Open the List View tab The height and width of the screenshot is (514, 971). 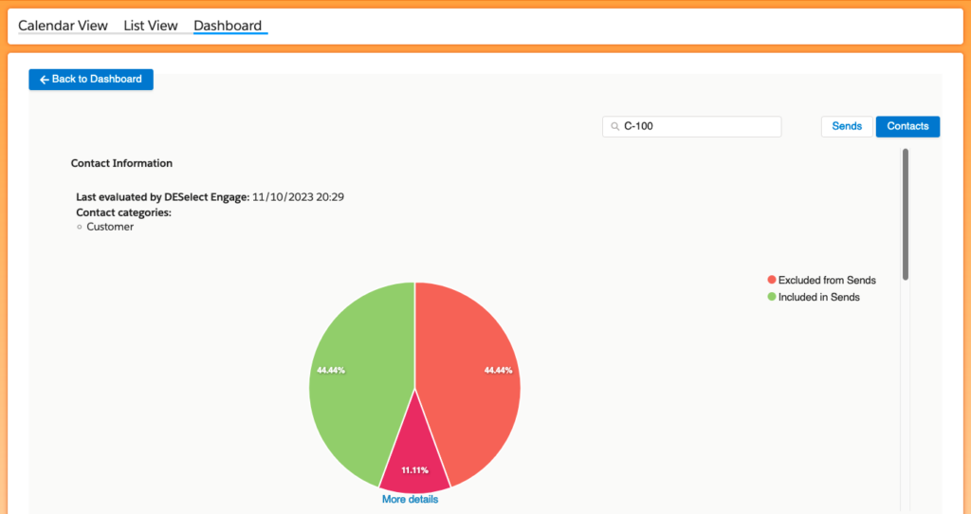[151, 26]
